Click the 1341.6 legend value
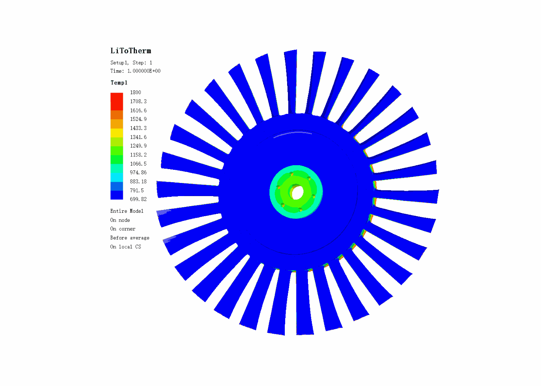The height and width of the screenshot is (386, 541). (138, 137)
